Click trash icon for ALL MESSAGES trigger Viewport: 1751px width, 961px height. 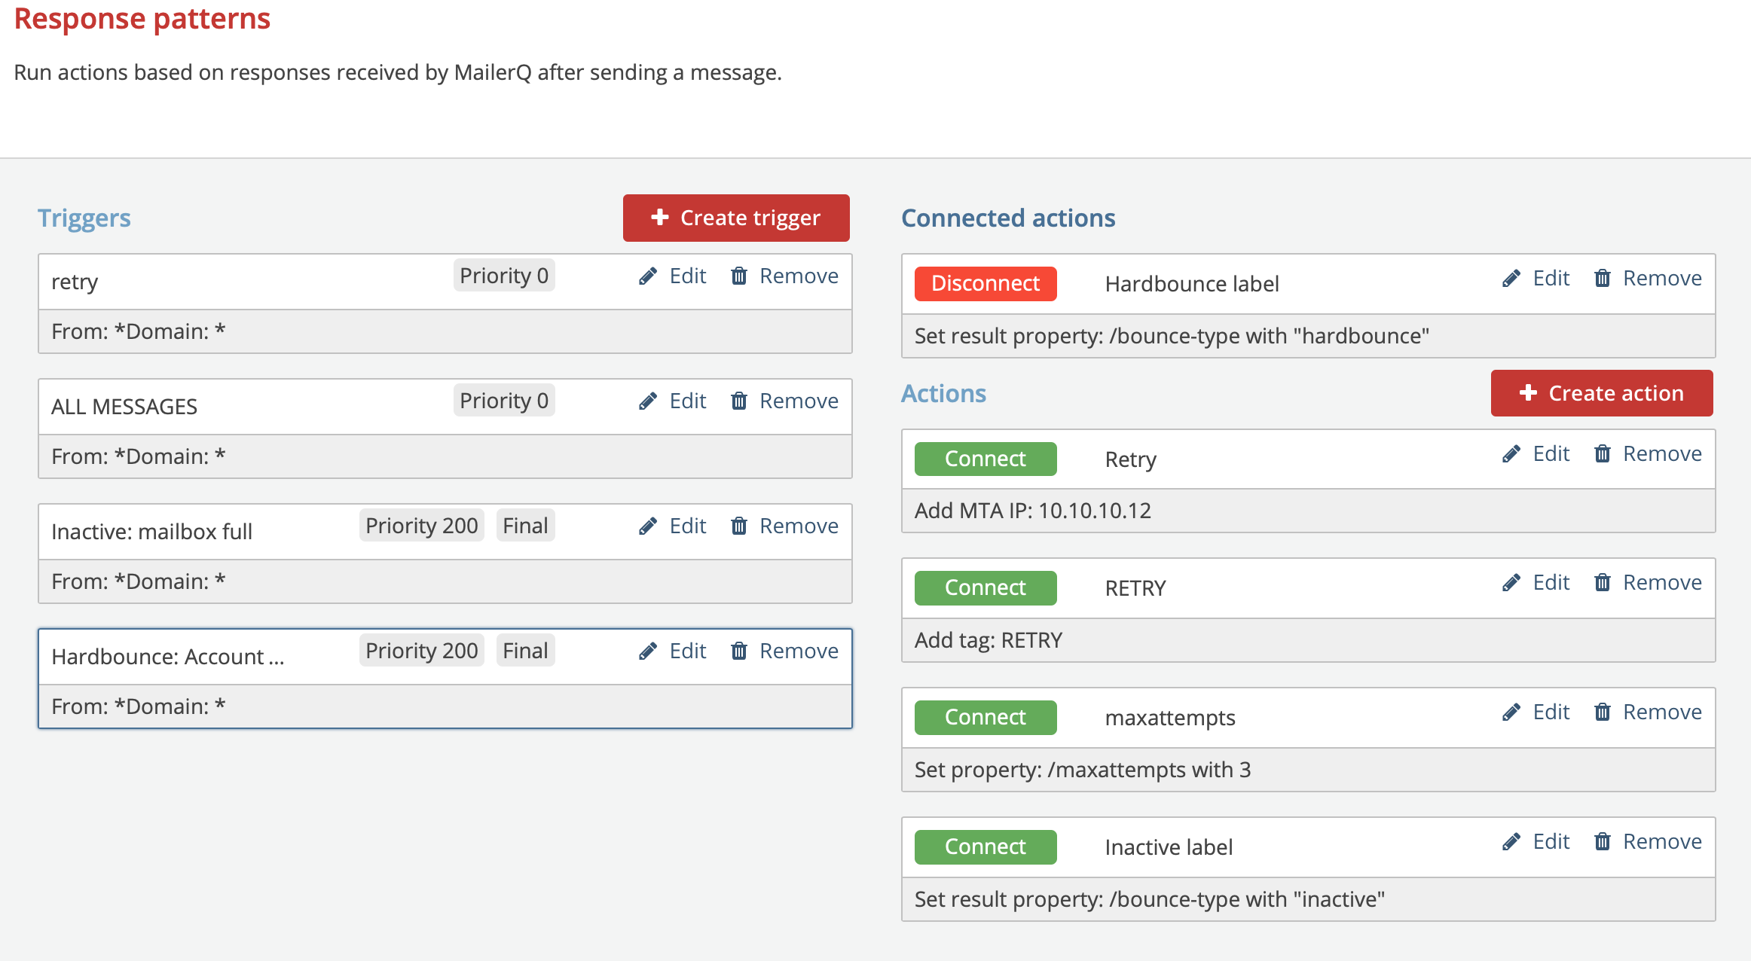[x=739, y=401]
